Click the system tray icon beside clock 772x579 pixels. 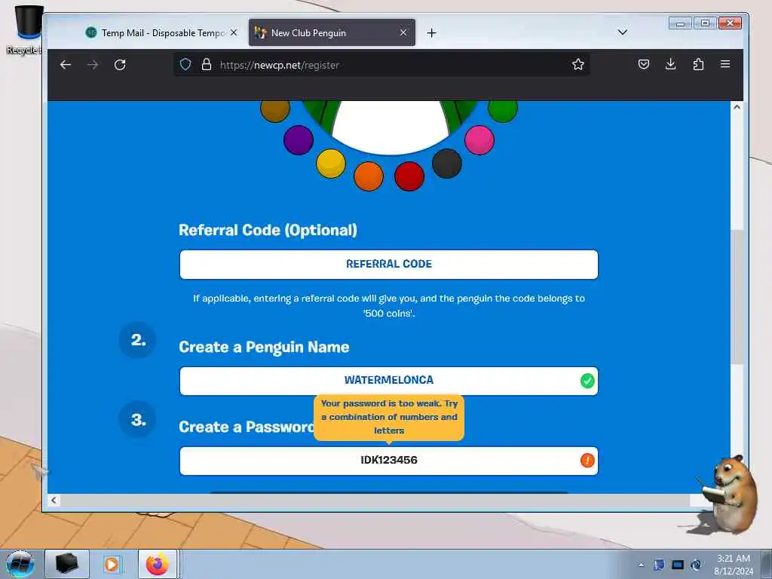tap(696, 565)
